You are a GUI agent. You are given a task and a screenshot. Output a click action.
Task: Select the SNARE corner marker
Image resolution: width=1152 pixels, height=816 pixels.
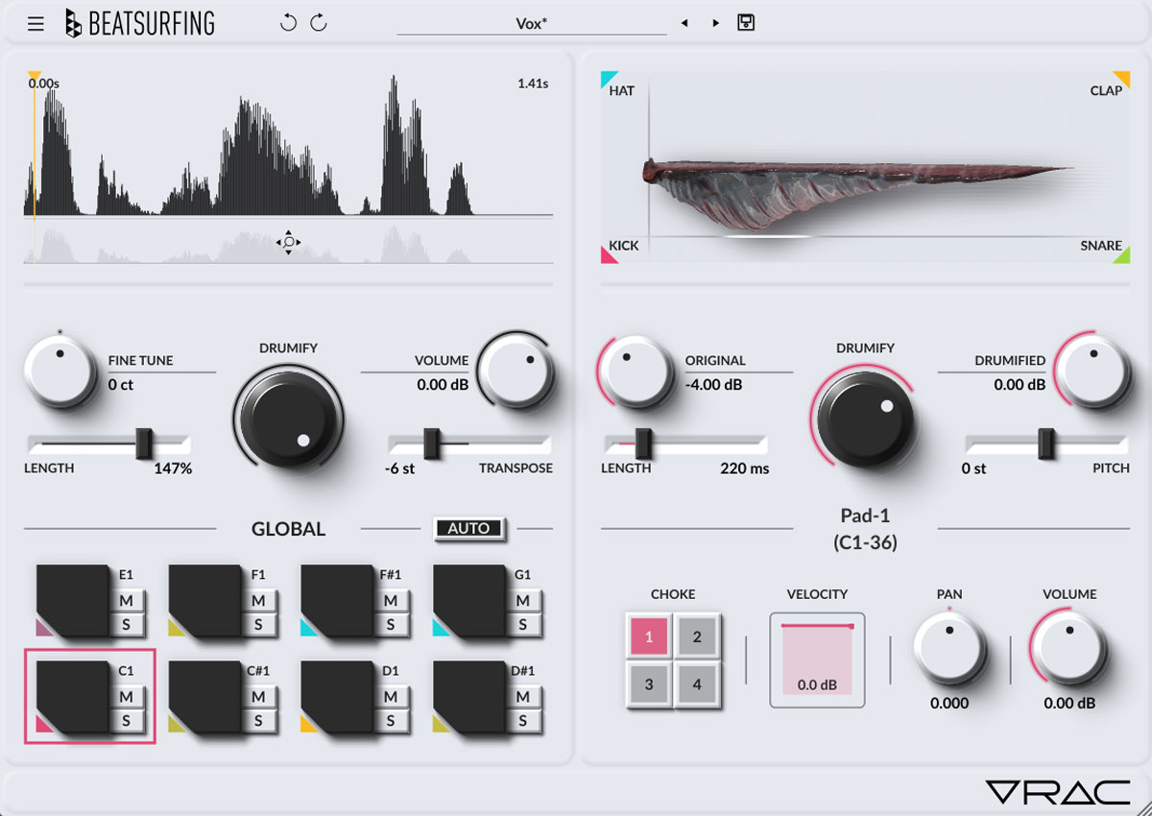click(1120, 254)
